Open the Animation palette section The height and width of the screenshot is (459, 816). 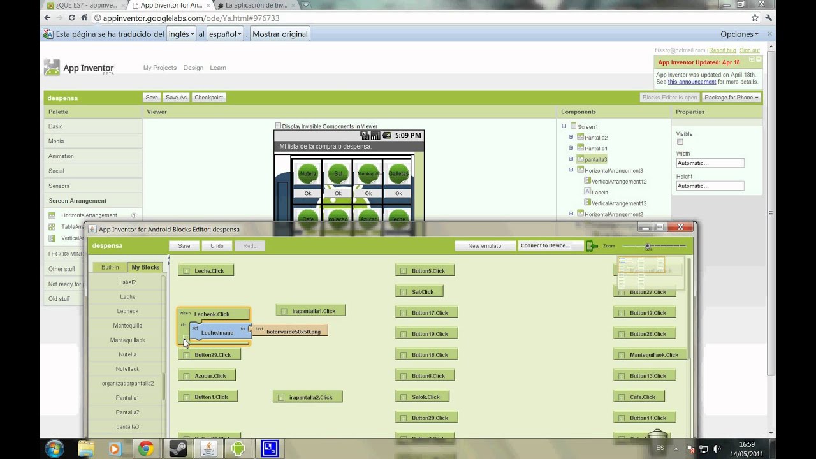point(93,156)
